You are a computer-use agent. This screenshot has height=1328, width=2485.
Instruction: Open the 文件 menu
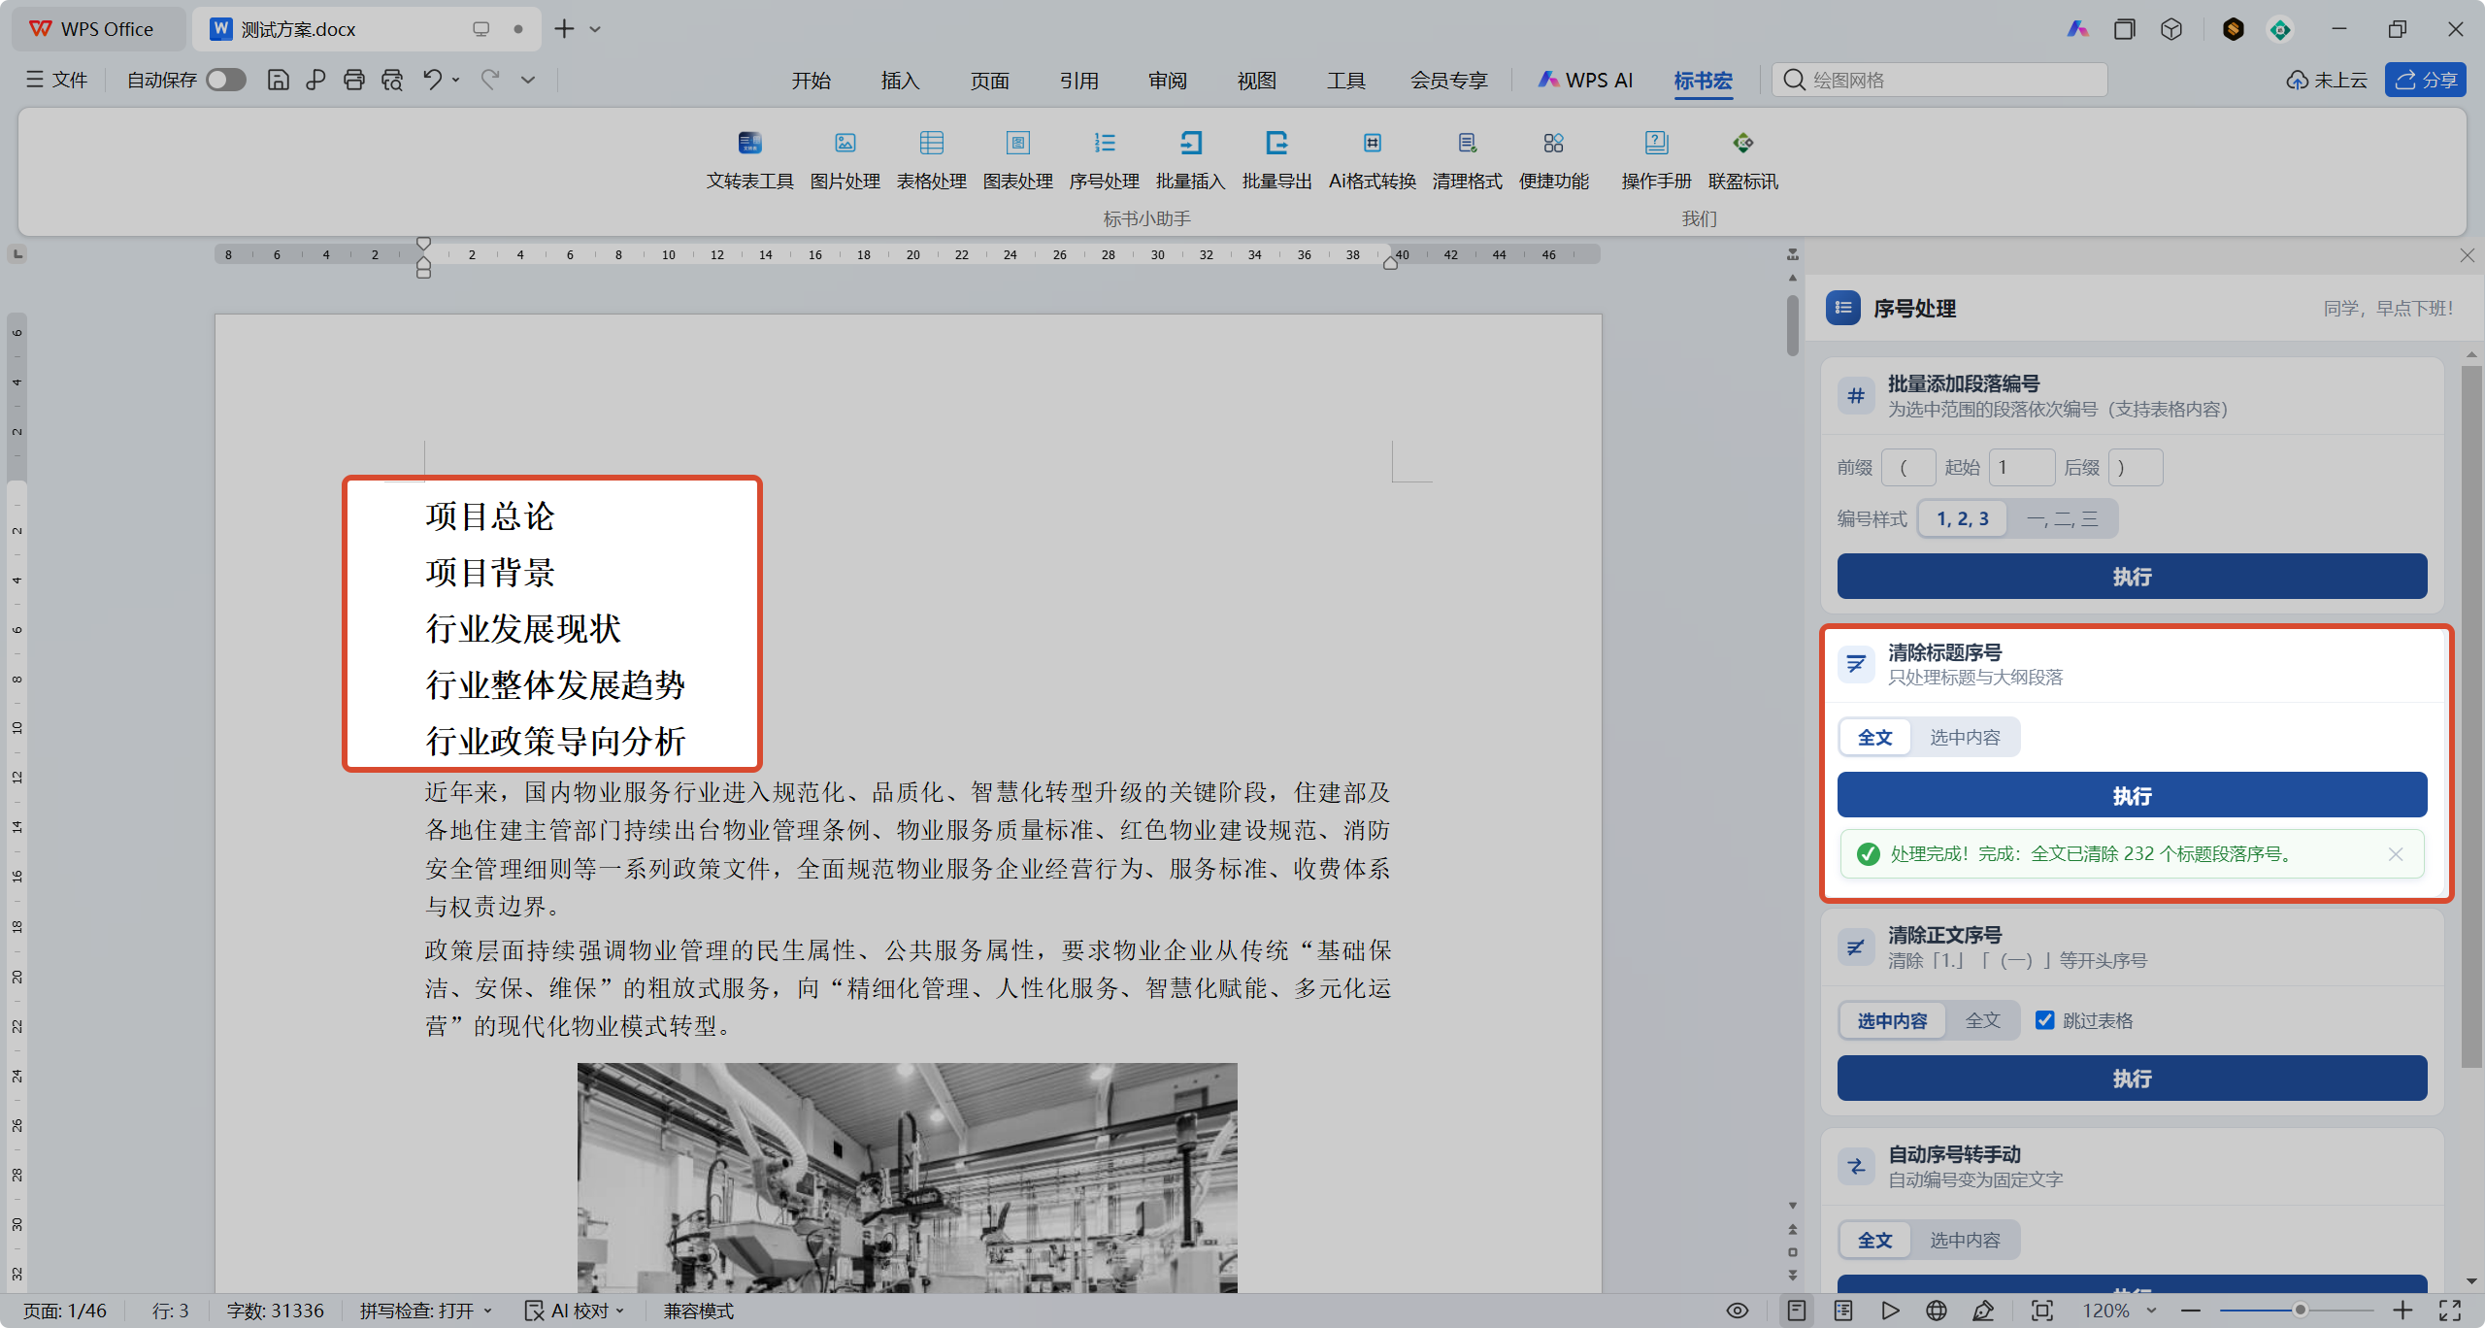click(57, 80)
